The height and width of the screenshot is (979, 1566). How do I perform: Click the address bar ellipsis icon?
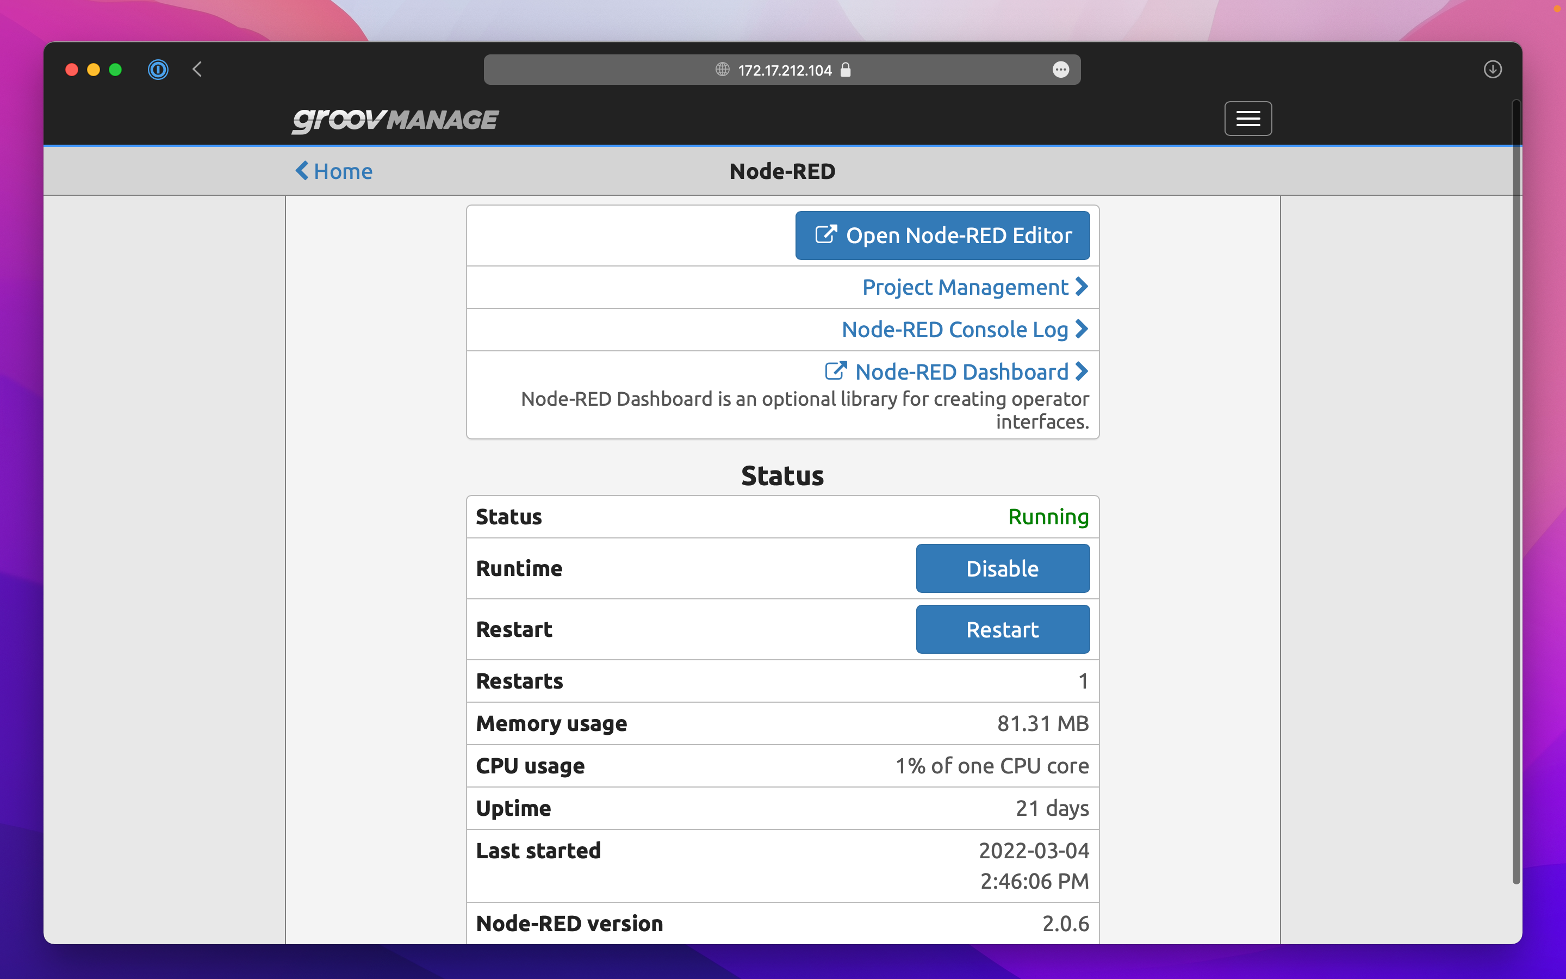tap(1061, 69)
